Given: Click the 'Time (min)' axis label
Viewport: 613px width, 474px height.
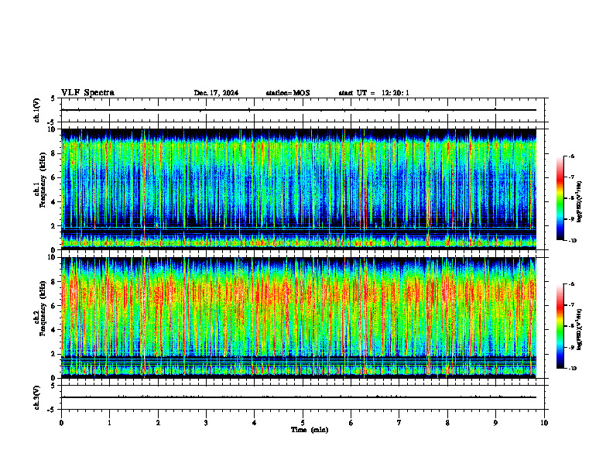Looking at the screenshot, I should coord(310,430).
